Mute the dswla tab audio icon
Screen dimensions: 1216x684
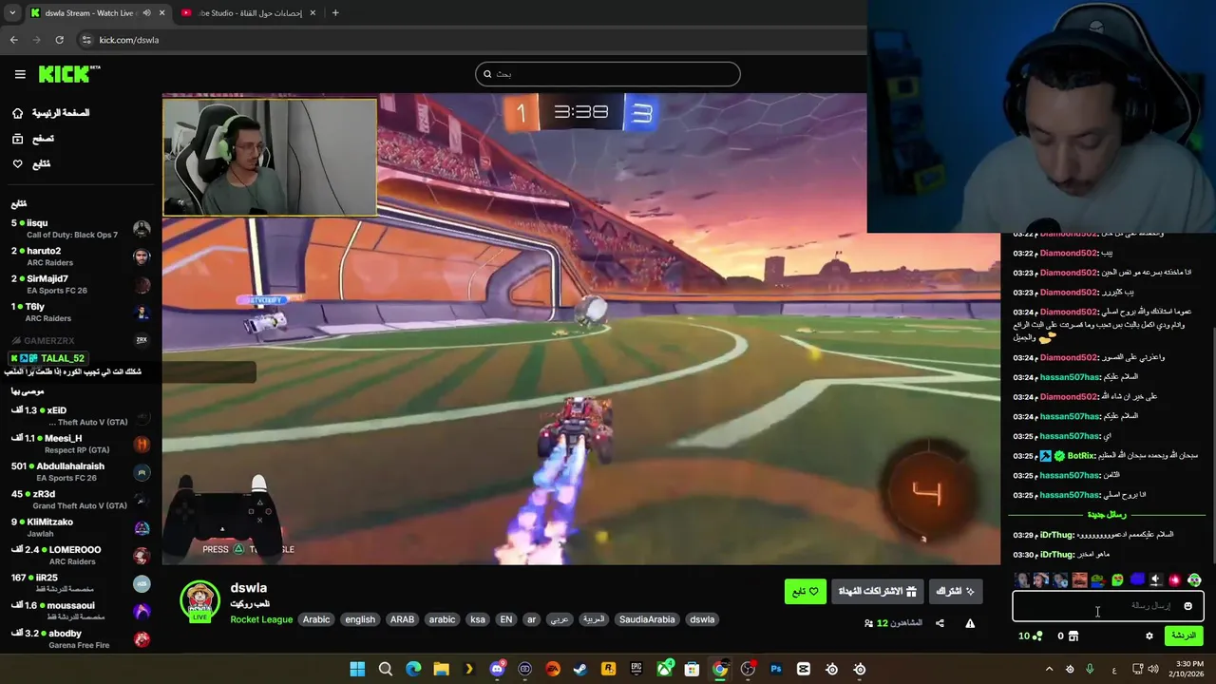pyautogui.click(x=146, y=13)
